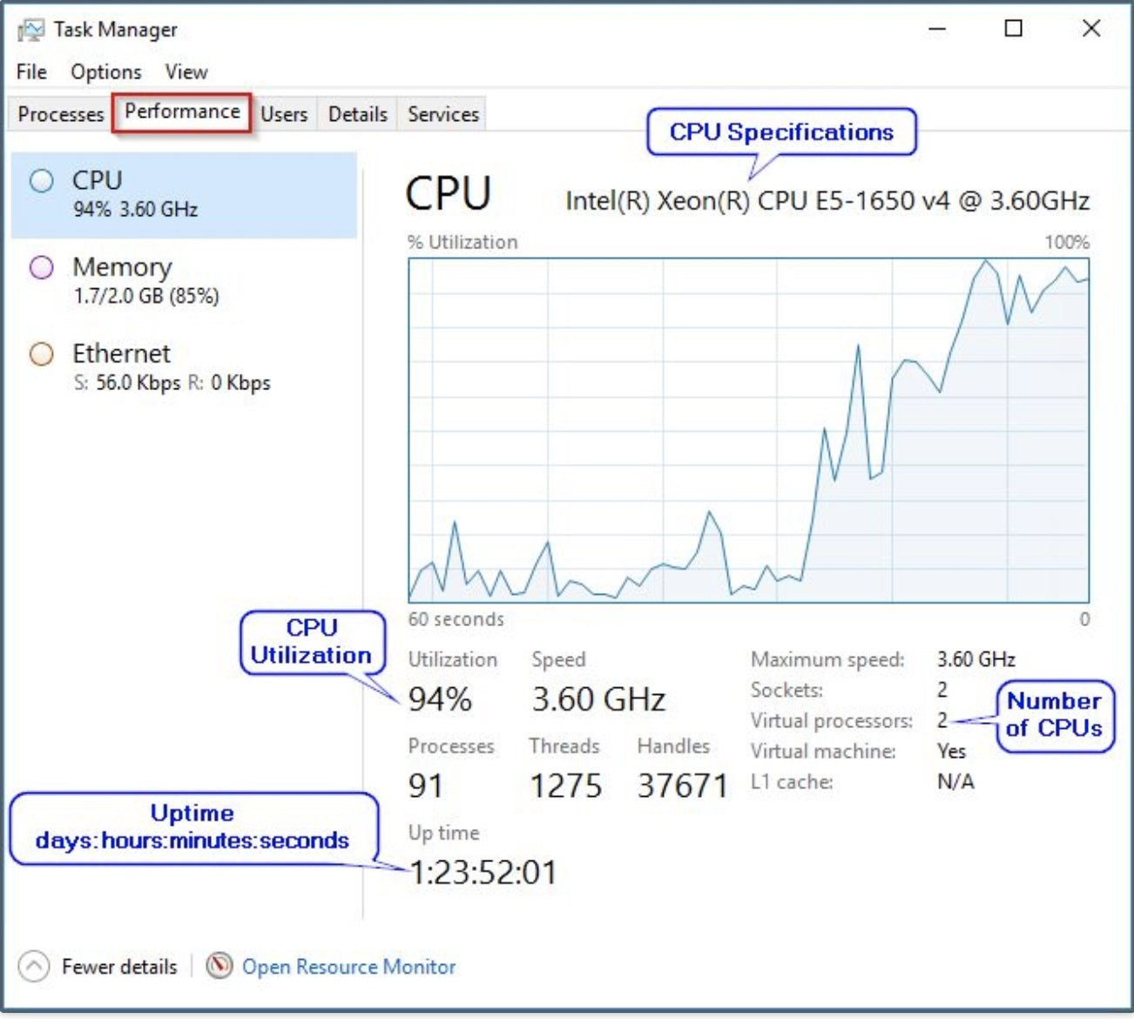Collapse view with Fewer details chevron
1134x1019 pixels.
point(33,966)
